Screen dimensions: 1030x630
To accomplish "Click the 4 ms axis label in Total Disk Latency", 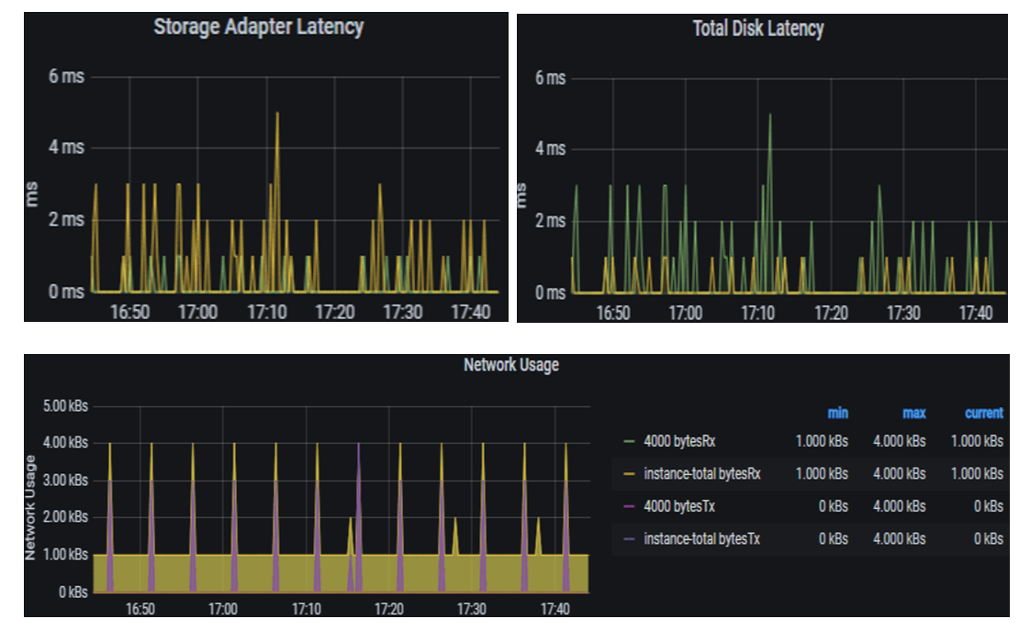I will tap(551, 149).
